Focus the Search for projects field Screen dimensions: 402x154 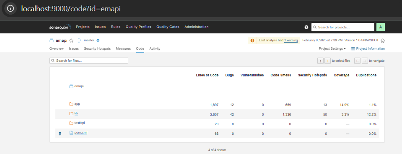click(x=343, y=27)
